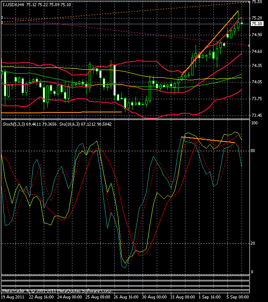Click the 75.50 price axis label
Screen dimensions: 268x302
257,2
